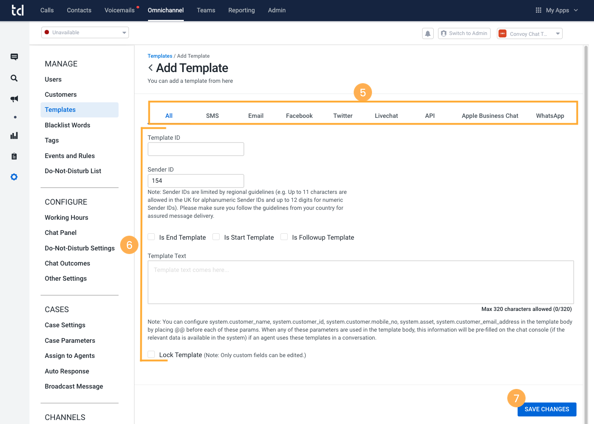
Task: Click the td logo icon
Action: pyautogui.click(x=18, y=10)
